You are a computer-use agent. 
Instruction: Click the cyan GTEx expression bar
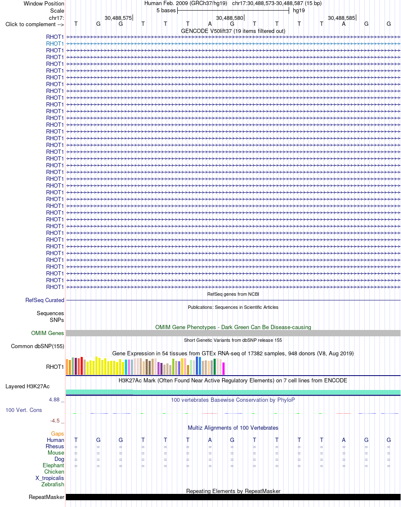point(126,367)
